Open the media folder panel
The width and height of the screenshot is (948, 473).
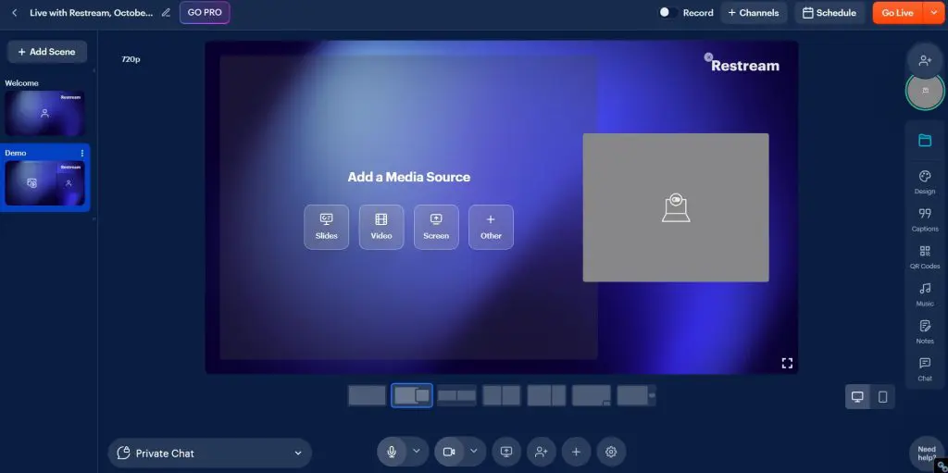coord(925,141)
